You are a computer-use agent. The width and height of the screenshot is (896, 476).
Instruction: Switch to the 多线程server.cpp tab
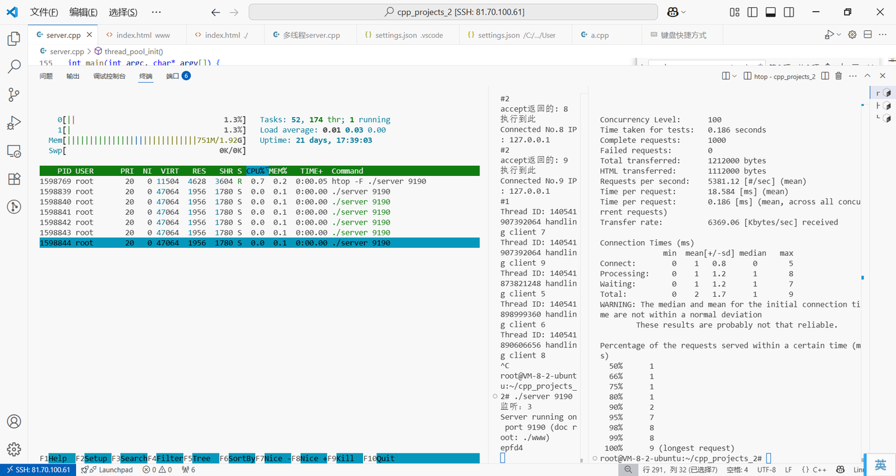coord(311,35)
